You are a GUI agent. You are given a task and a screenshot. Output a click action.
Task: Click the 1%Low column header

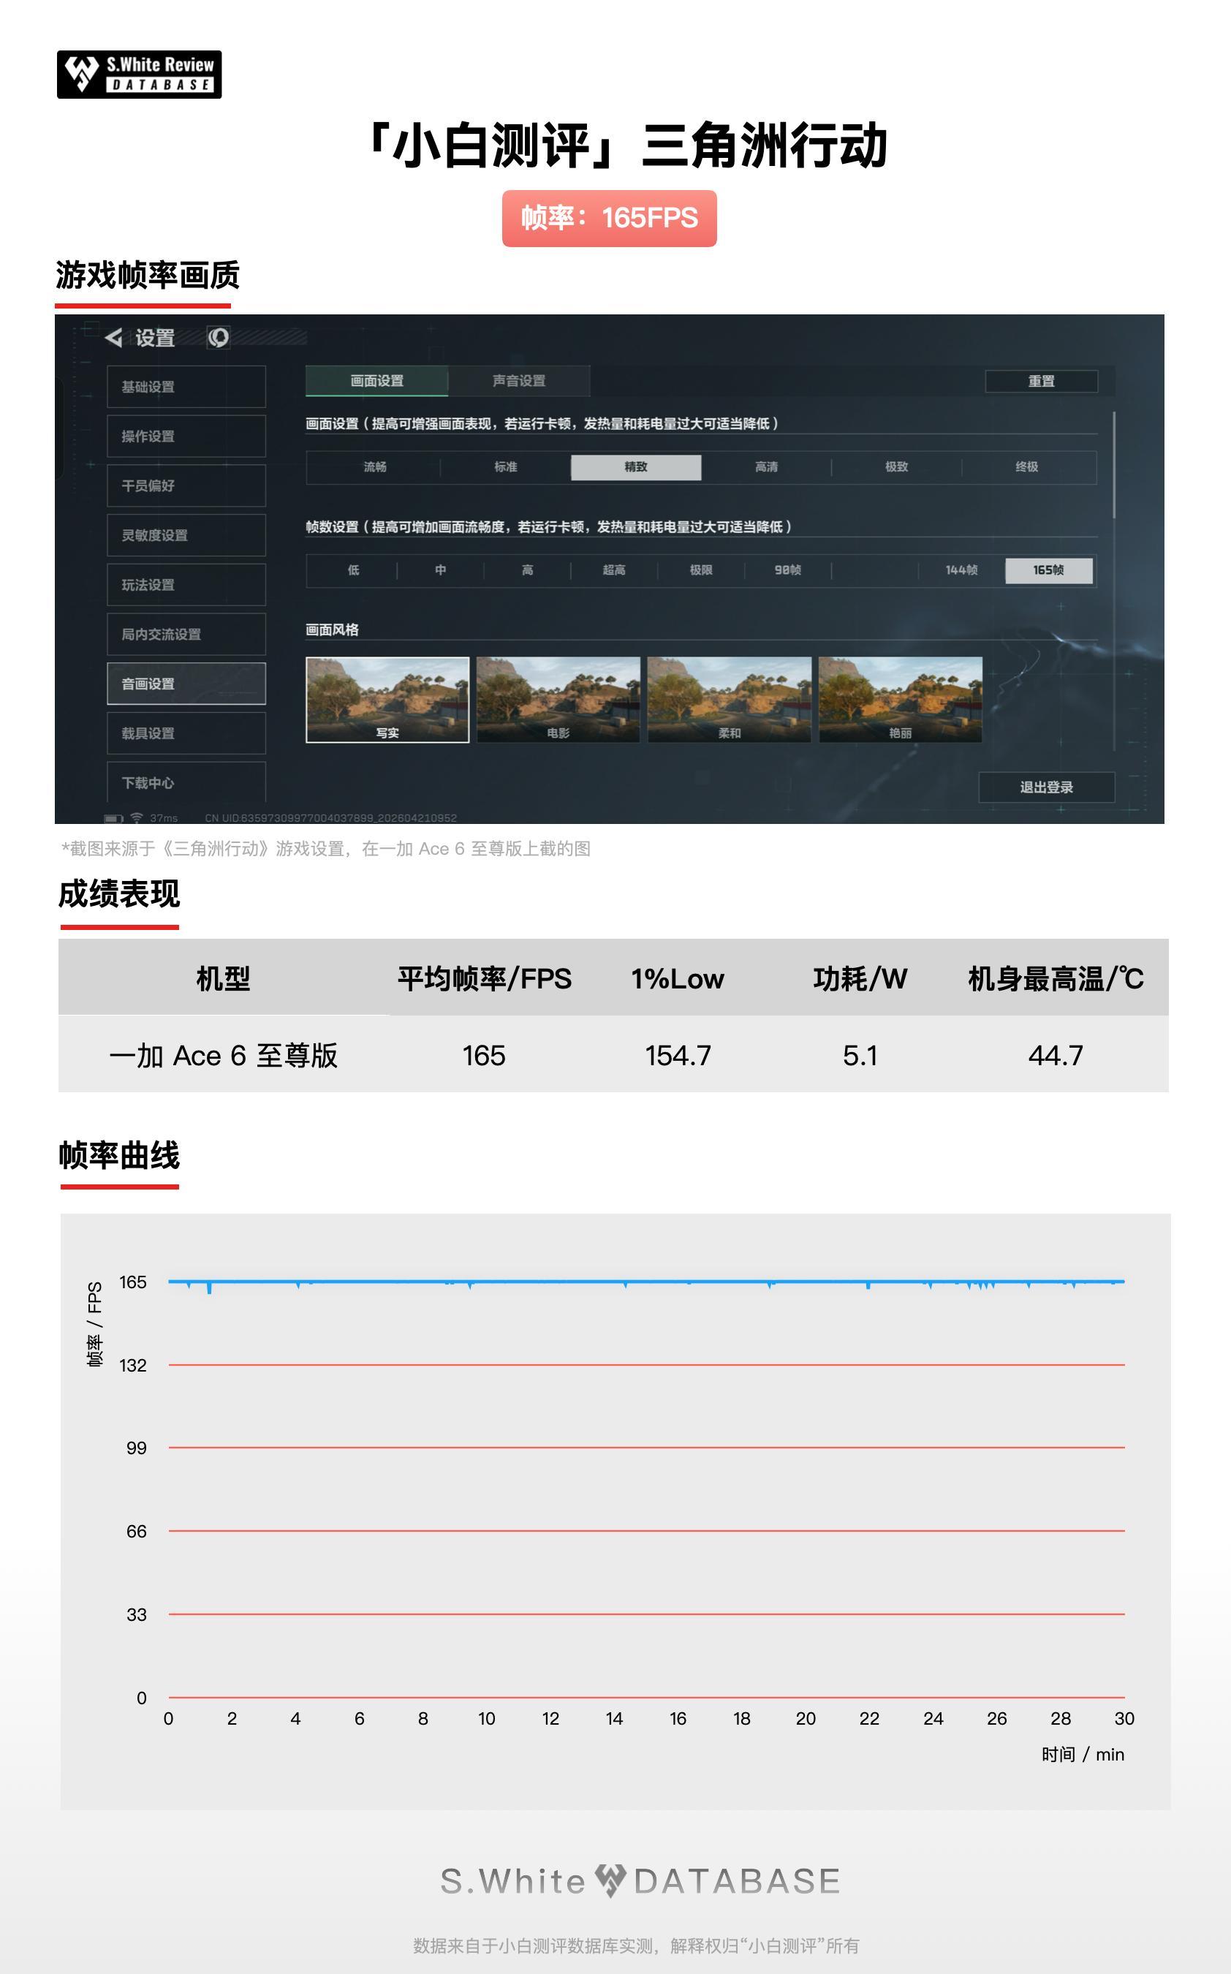tap(678, 978)
